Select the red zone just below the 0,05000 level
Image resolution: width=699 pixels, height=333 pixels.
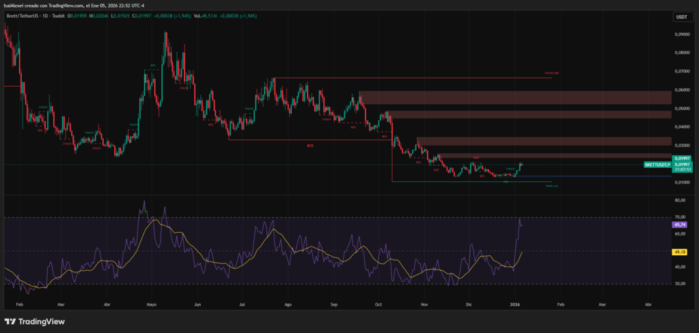(529, 115)
